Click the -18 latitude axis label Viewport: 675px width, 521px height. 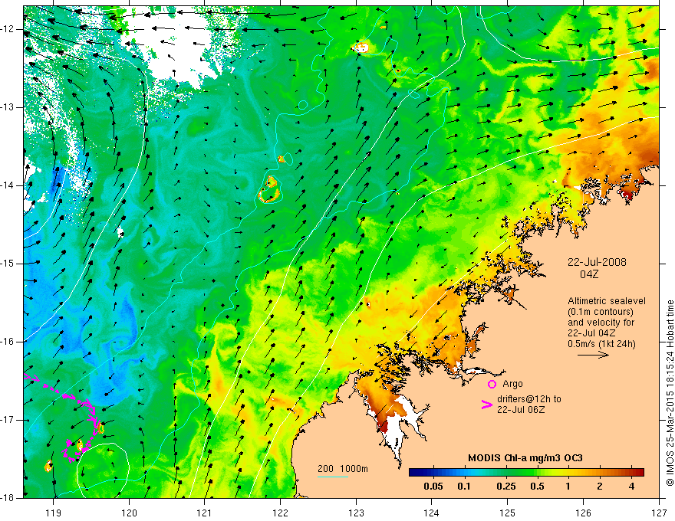8,498
